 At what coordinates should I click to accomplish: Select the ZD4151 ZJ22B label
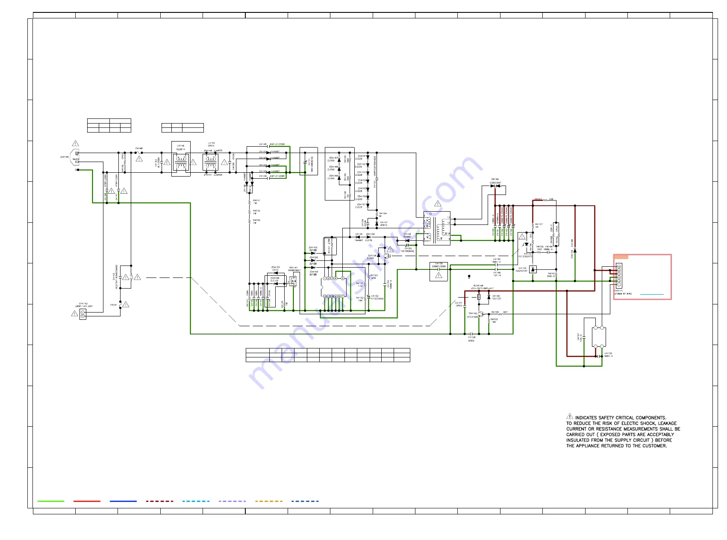coord(361,157)
